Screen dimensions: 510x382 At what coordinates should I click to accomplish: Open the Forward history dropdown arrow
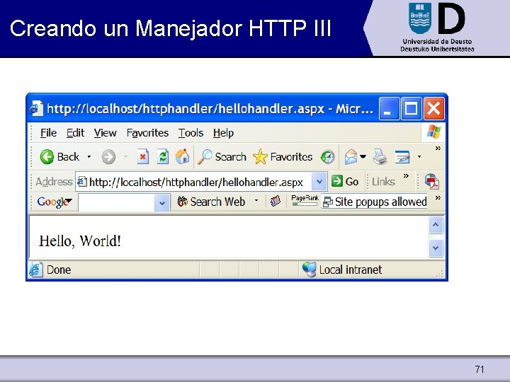(x=125, y=157)
